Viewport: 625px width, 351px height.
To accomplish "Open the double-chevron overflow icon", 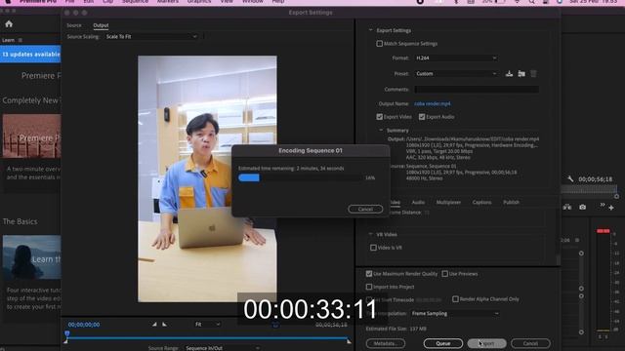I will pyautogui.click(x=602, y=205).
